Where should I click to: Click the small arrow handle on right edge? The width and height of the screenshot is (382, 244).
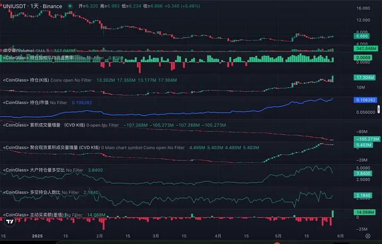tap(379, 109)
